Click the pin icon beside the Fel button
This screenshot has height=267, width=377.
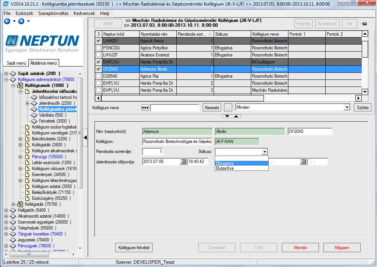[364, 24]
